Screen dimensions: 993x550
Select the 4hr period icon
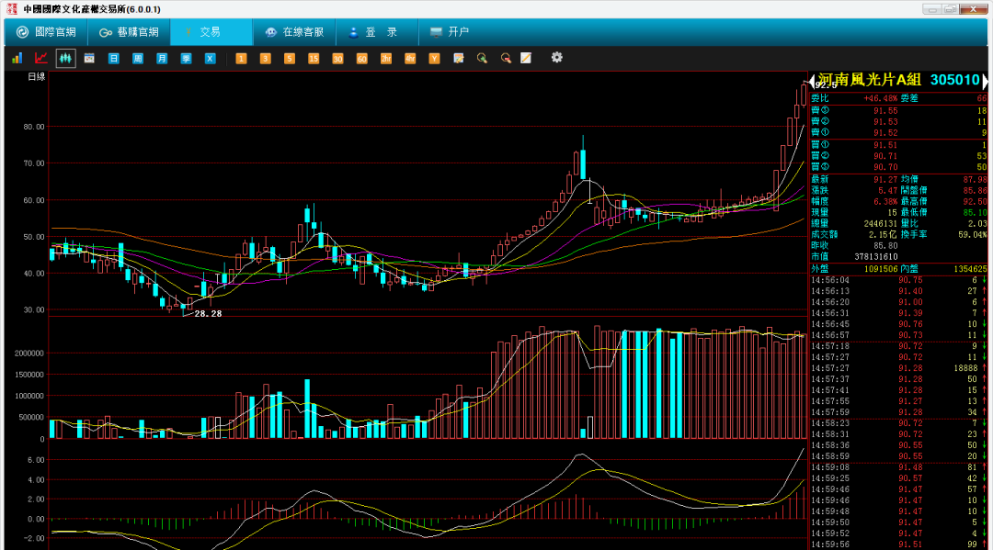click(410, 58)
